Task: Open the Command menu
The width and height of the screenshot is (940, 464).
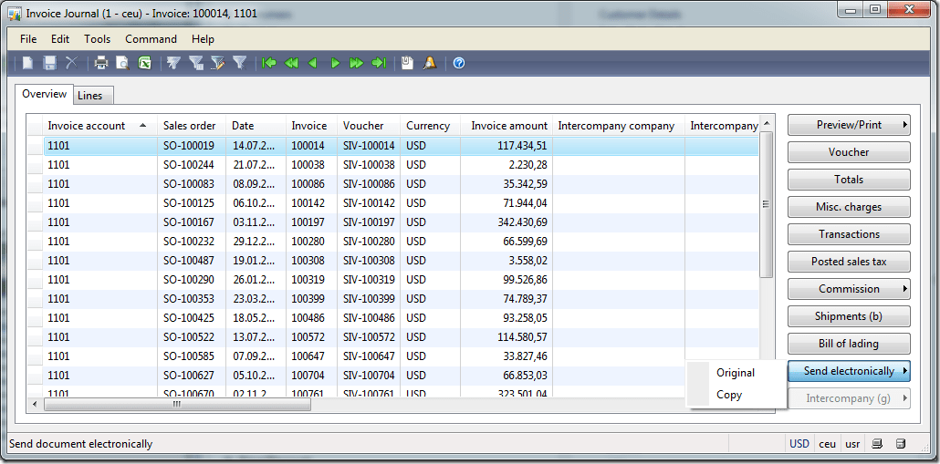Action: click(x=151, y=39)
